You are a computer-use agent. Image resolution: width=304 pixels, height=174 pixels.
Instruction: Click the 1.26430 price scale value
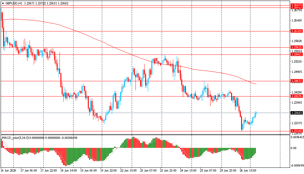point(297,20)
